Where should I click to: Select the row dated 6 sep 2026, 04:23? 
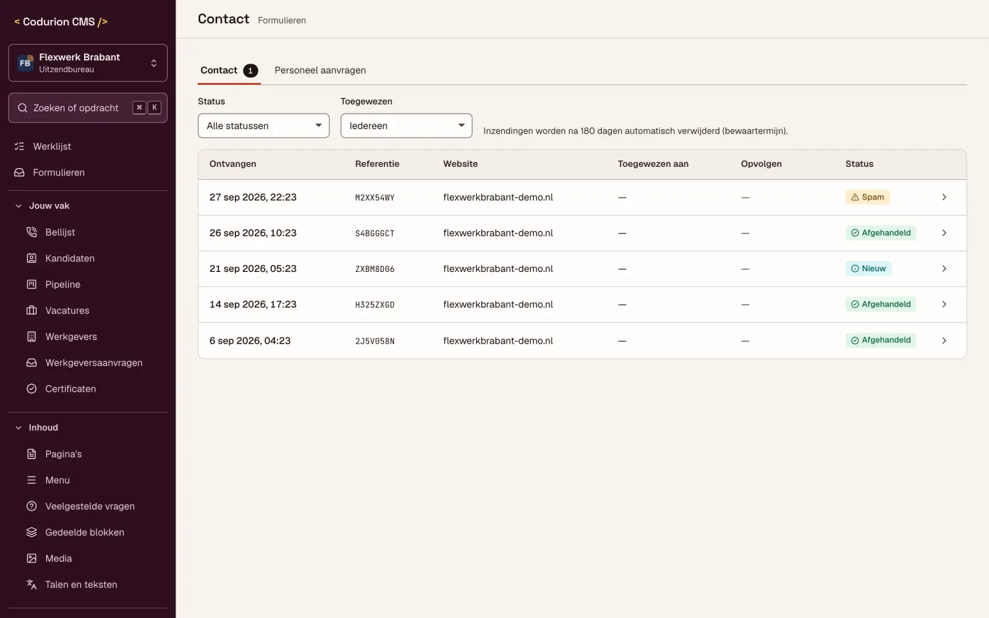tap(582, 341)
